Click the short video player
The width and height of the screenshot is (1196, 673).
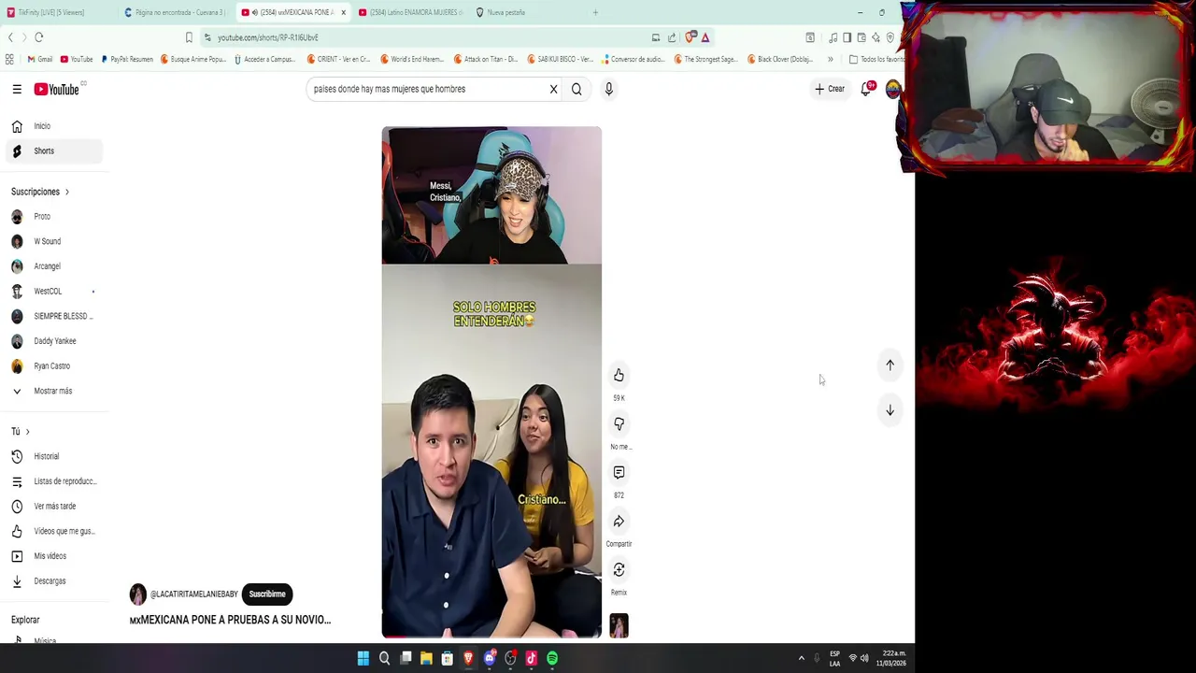coord(491,382)
